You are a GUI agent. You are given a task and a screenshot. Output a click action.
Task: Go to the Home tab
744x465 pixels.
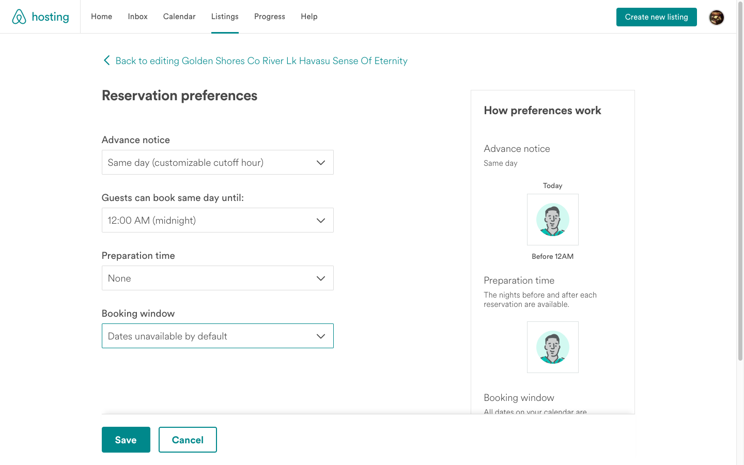(101, 17)
